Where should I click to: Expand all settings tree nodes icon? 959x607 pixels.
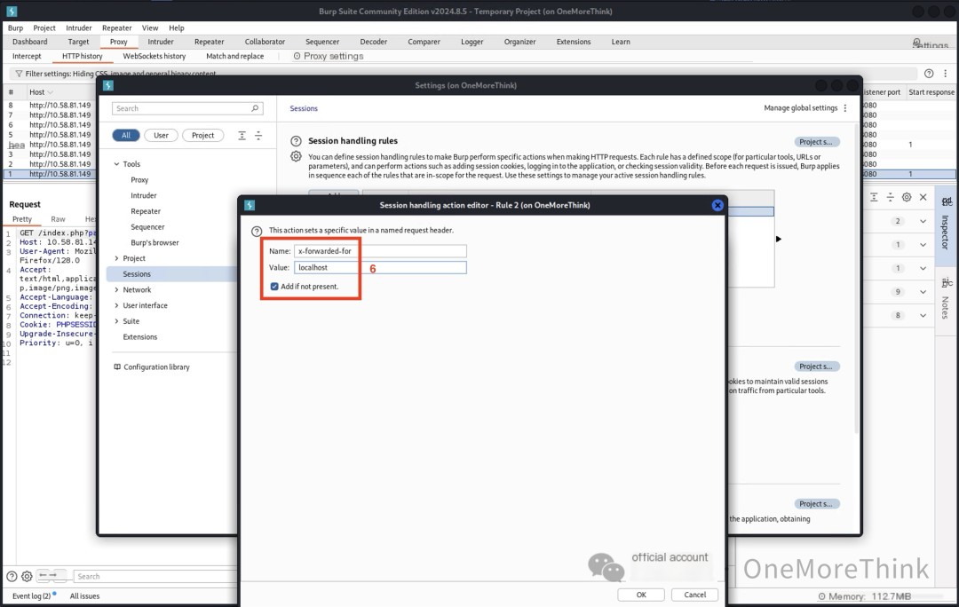coord(242,136)
